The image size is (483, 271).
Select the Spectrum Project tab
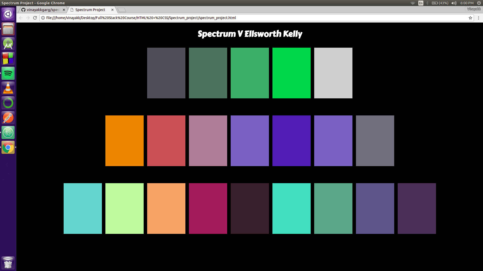[90, 10]
